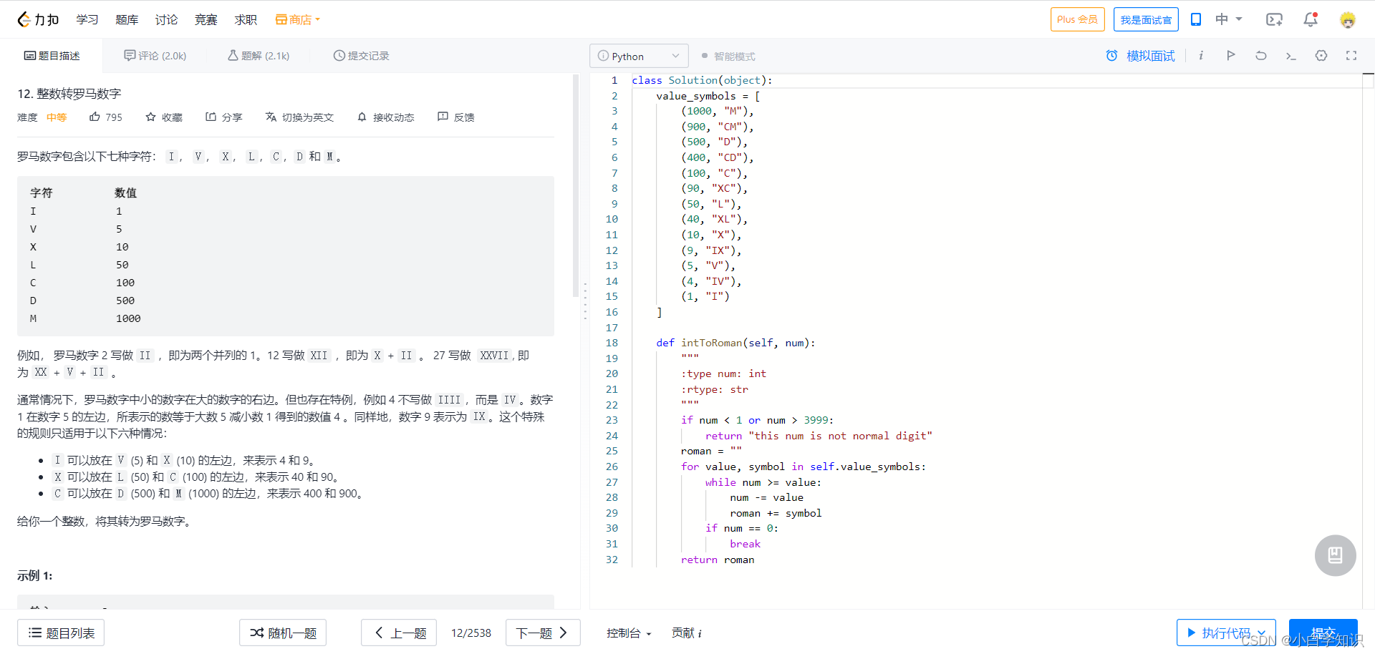Click the code line 'while num >= value:'
Viewport: 1375px width, 654px height.
coord(763,482)
